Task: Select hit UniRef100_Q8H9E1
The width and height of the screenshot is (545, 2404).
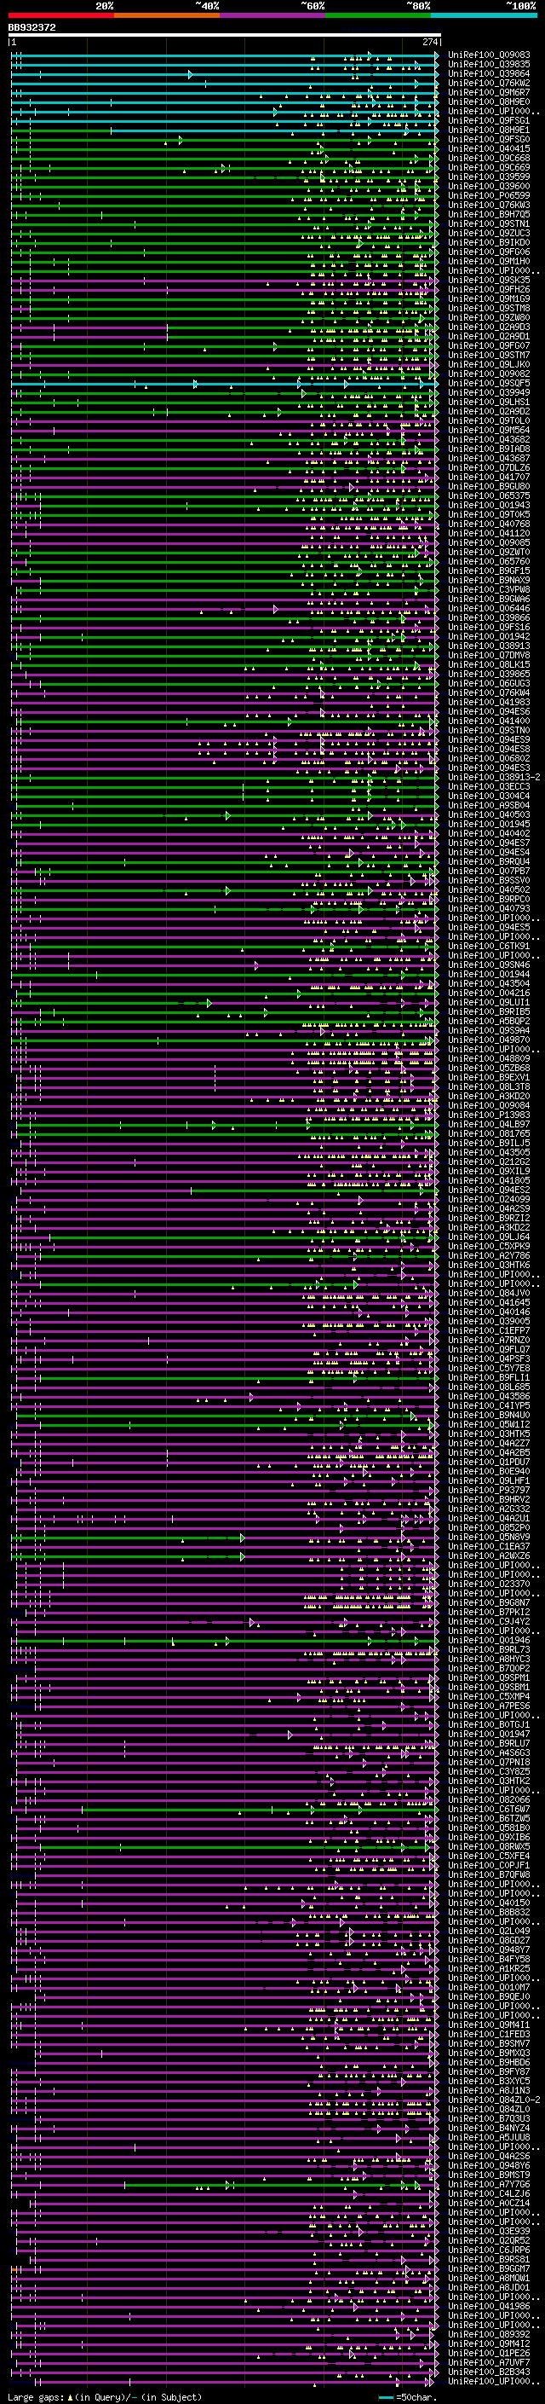Action: (489, 130)
